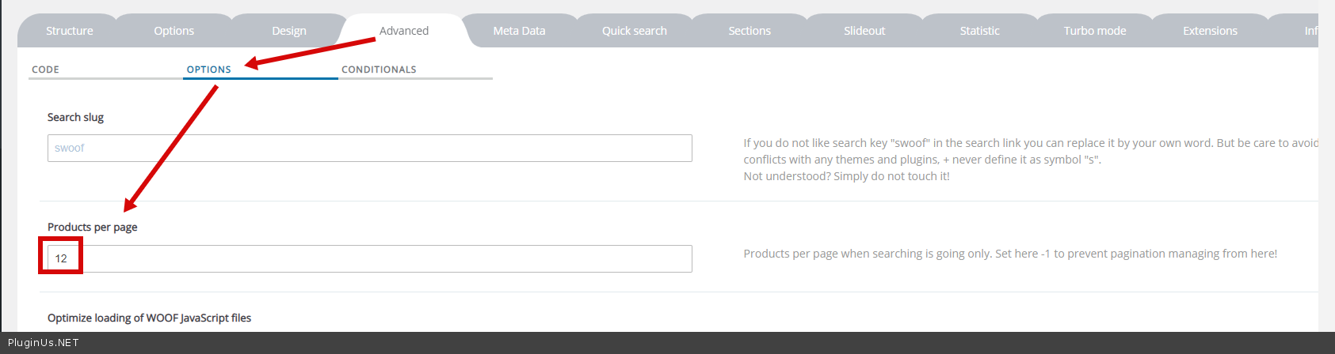
Task: Select the OPTIONS sub-tab under Advanced
Action: (x=208, y=70)
